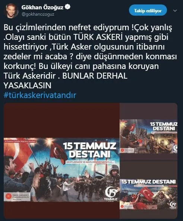Click the presidency seal in large poster
183x221 pixels.
[x=8, y=196]
